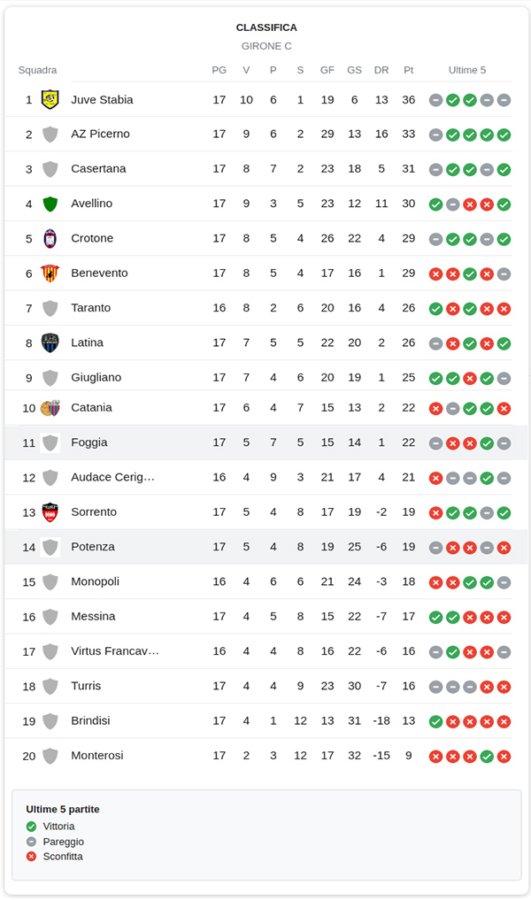Click the Catania team crest

(50, 408)
